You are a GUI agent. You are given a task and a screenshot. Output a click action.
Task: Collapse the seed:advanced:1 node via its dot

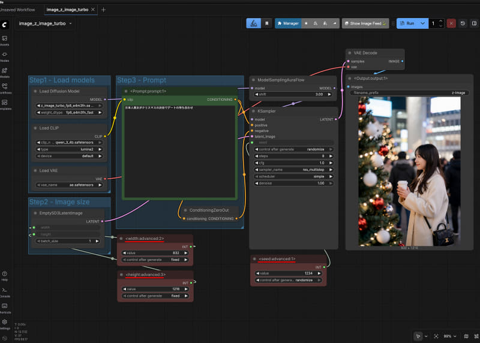254,259
